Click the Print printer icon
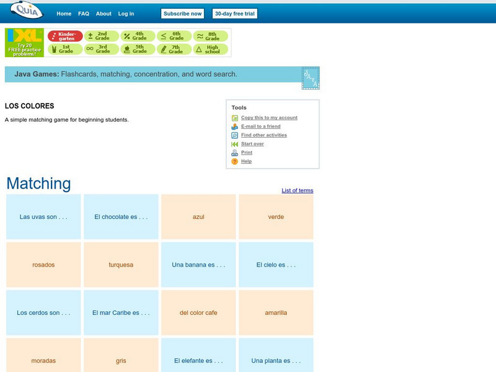Screen dimensions: 496x372 [x=234, y=152]
